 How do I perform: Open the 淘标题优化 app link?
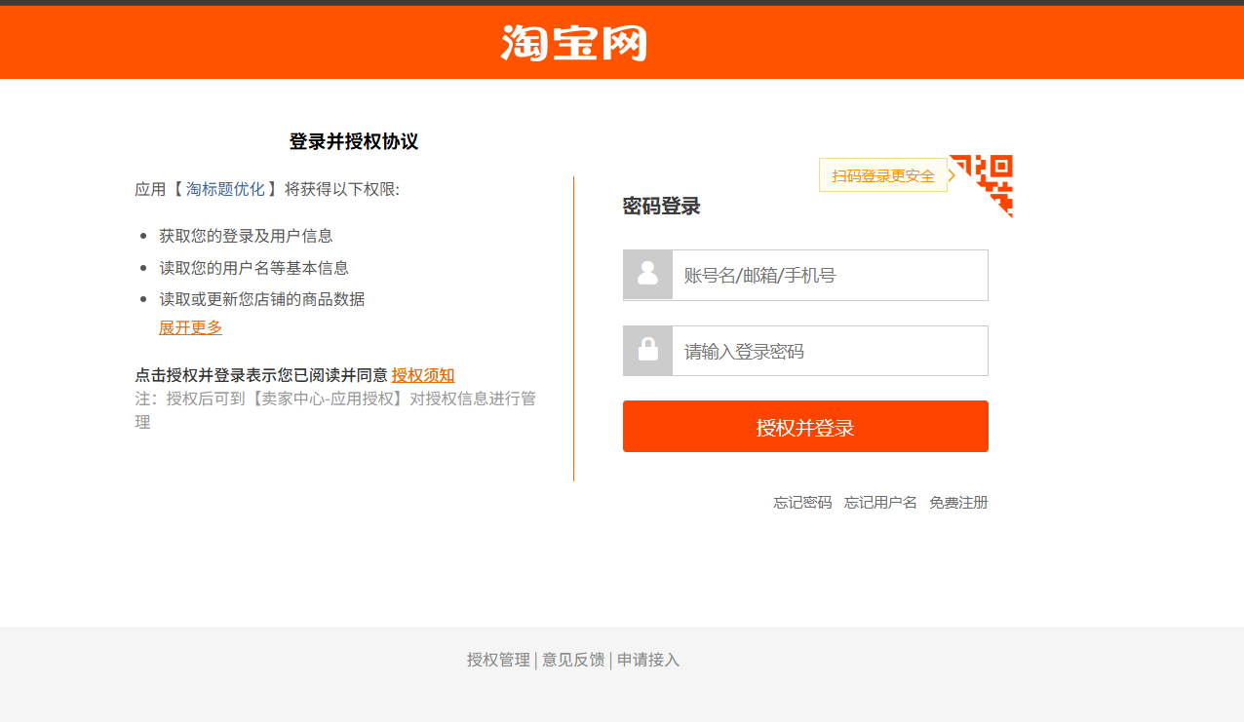coord(225,189)
